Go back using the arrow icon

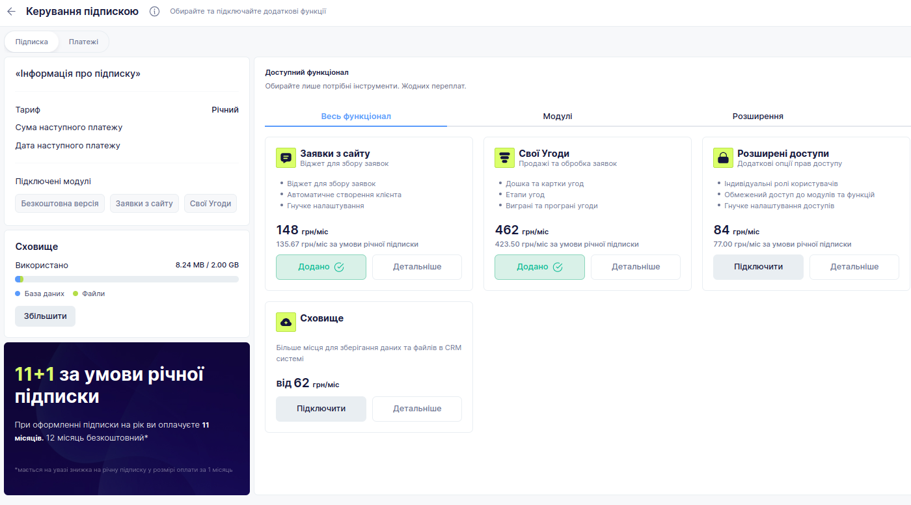[x=11, y=12]
